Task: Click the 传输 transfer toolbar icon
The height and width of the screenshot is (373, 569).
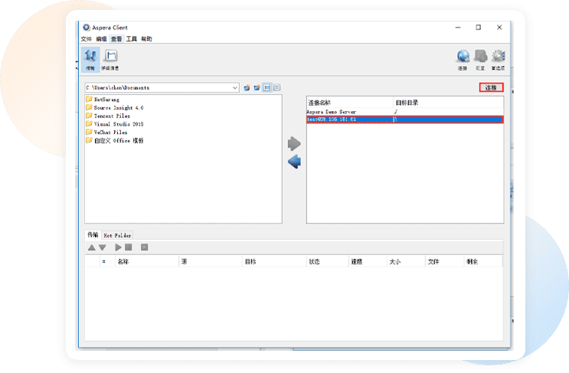Action: click(90, 57)
